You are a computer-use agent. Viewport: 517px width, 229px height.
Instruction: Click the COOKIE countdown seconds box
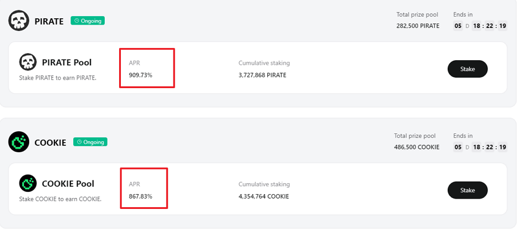[x=503, y=147]
